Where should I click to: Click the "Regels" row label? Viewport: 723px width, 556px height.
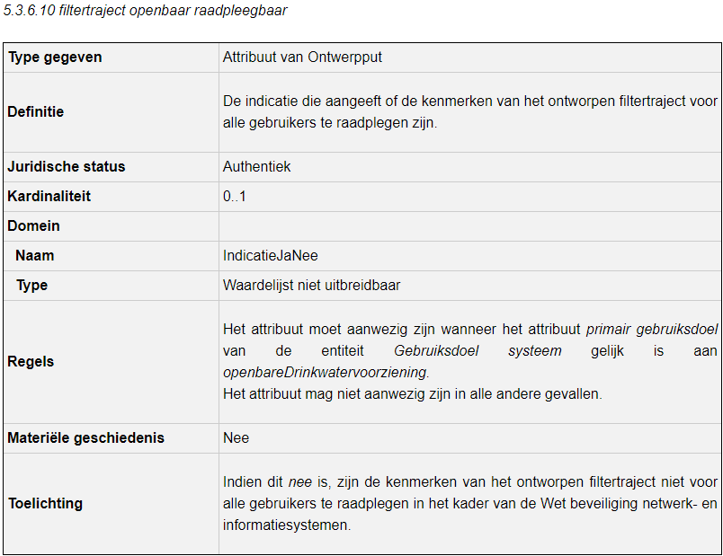point(31,362)
